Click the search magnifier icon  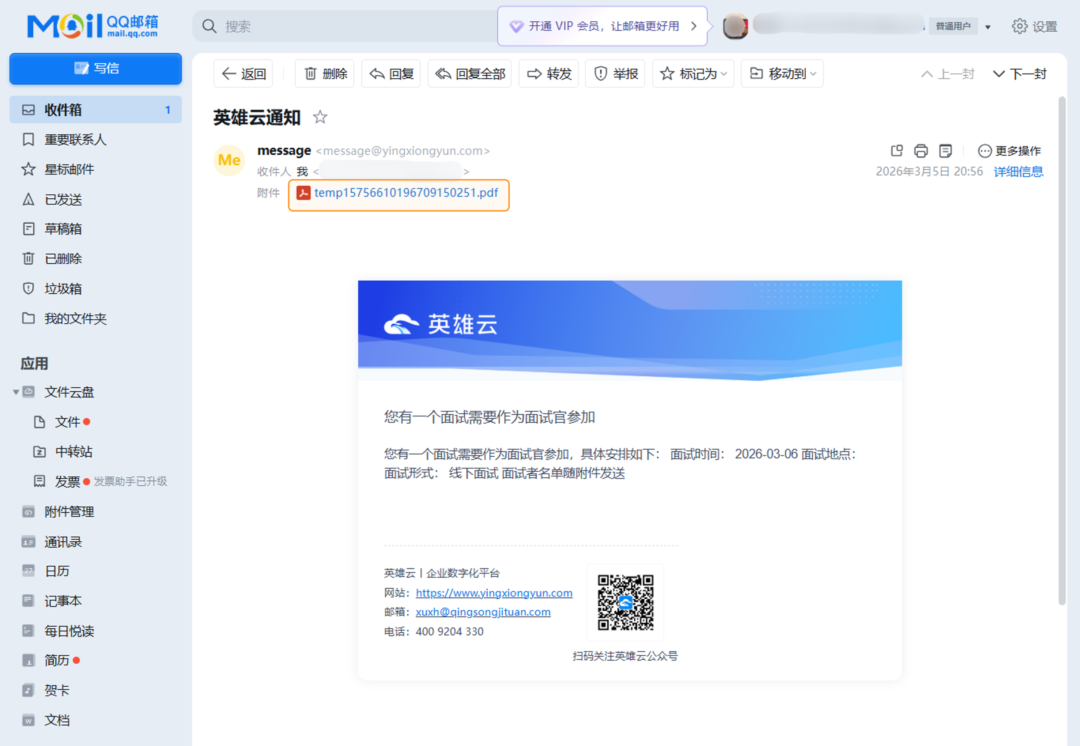[x=209, y=26]
